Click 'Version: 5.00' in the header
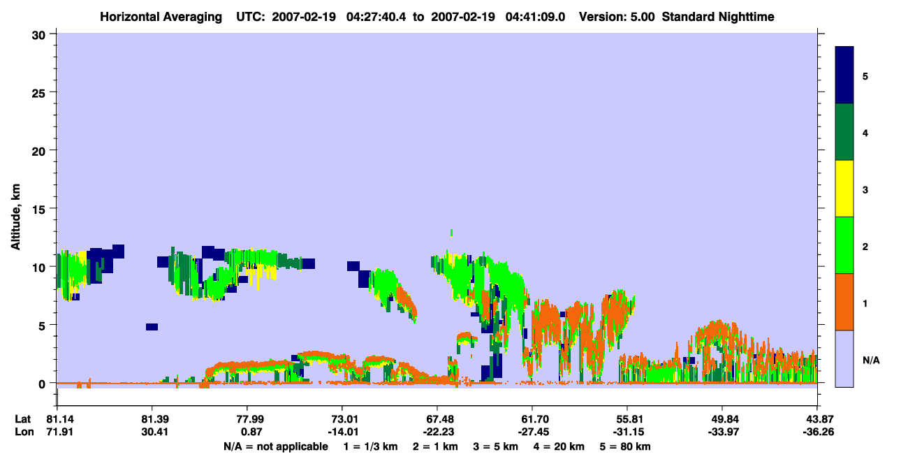The height and width of the screenshot is (466, 908). [x=617, y=17]
